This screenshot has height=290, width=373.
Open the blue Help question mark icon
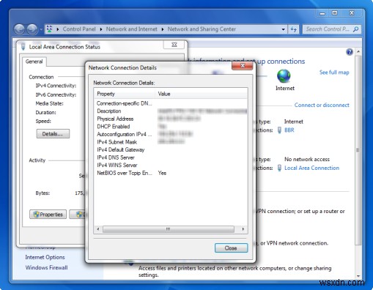[350, 52]
